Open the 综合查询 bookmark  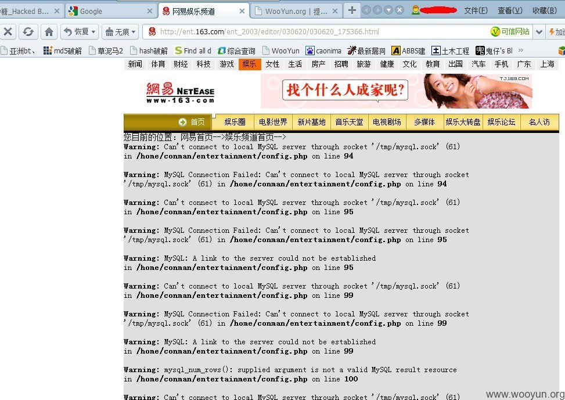[x=237, y=51]
